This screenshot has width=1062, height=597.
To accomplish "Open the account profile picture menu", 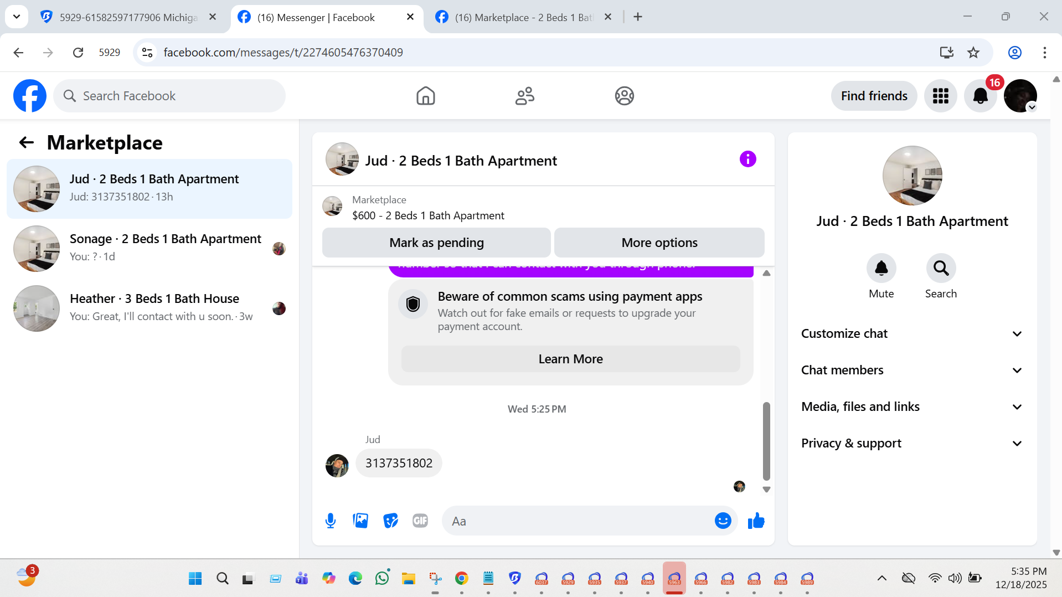I will pos(1020,96).
